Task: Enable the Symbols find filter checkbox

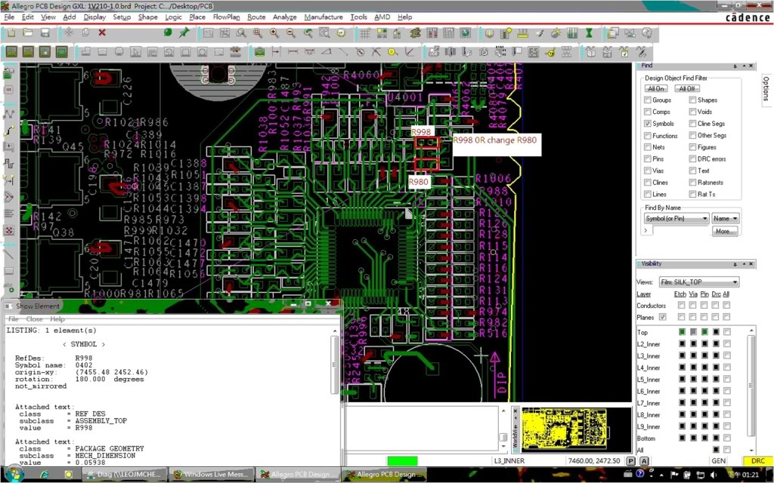Action: [x=648, y=124]
